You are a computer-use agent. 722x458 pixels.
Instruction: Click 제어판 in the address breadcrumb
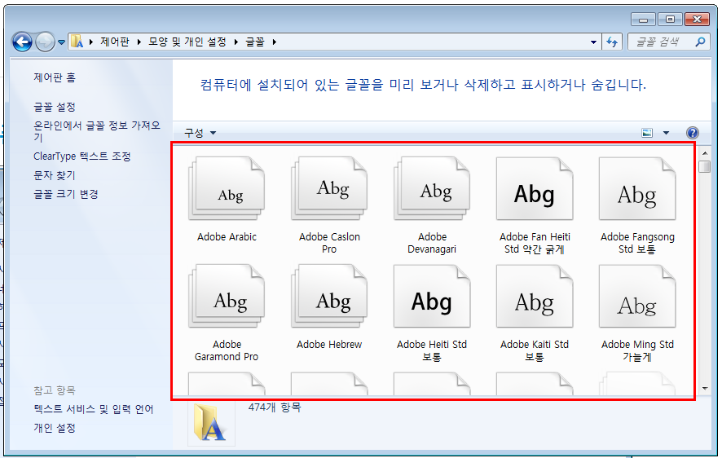pyautogui.click(x=115, y=42)
